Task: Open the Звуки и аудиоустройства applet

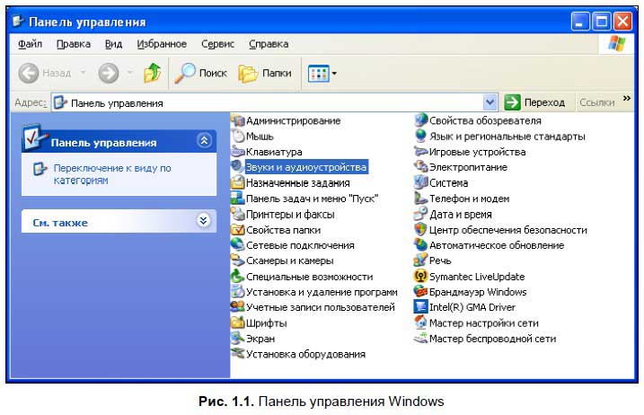Action: (305, 167)
